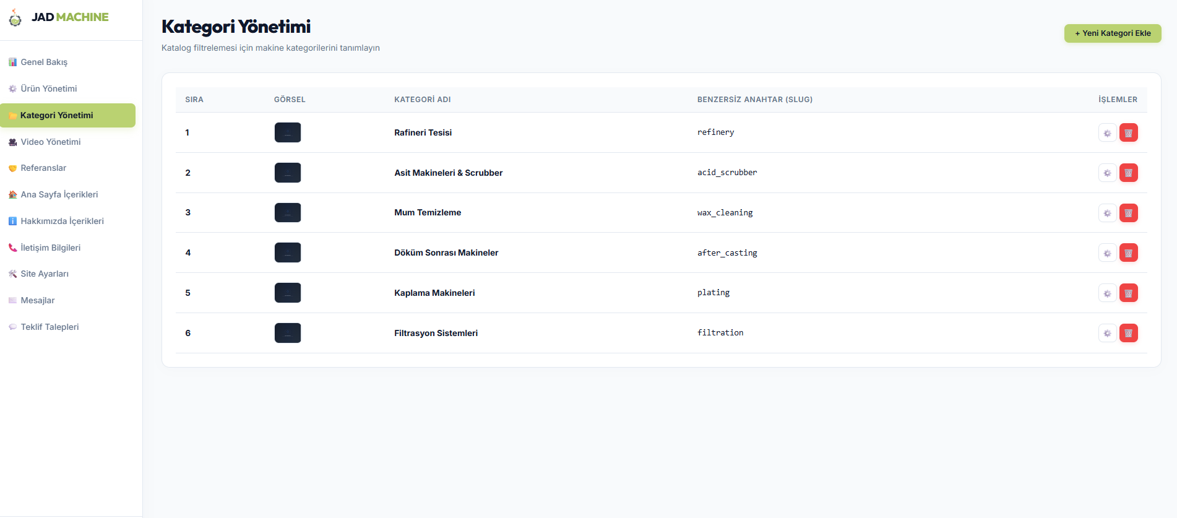The width and height of the screenshot is (1177, 518).
Task: Open the Mum Temizleme thumbnail
Action: click(288, 212)
